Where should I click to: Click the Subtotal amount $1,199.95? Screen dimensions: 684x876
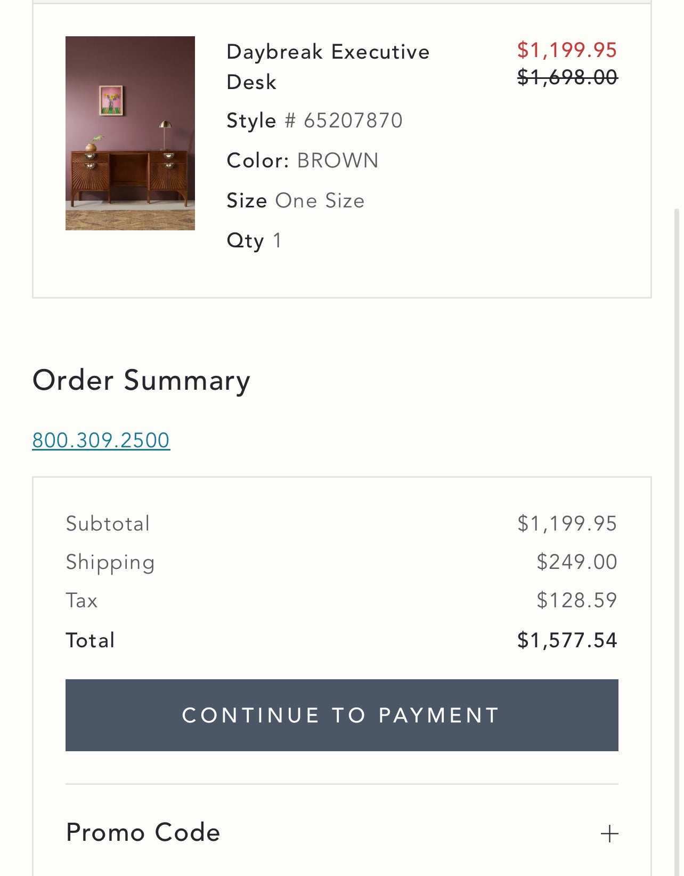click(x=567, y=524)
